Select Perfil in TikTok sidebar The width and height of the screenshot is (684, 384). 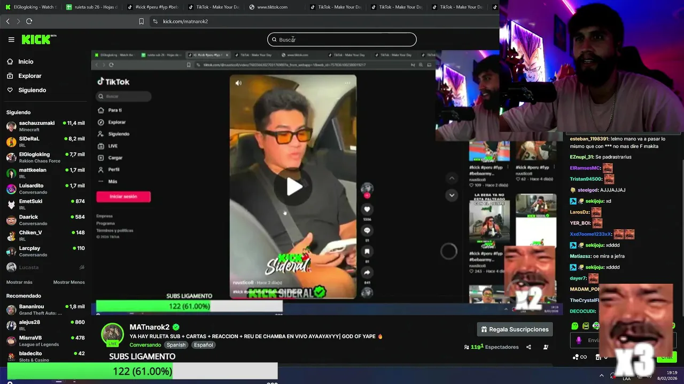(109, 170)
